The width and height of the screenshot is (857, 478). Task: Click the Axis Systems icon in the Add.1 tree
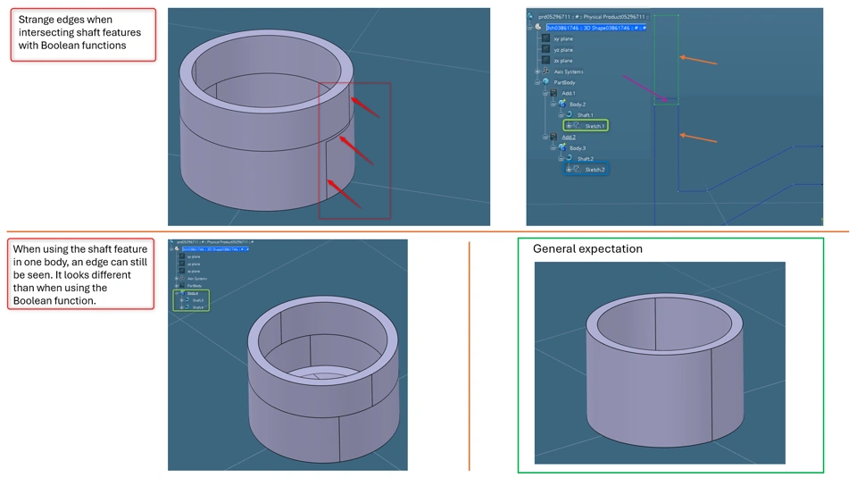click(545, 71)
